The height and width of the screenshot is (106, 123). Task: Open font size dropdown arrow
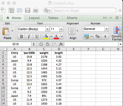click(61, 29)
